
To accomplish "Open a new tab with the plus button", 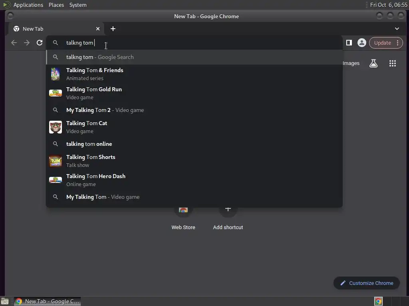I will click(113, 29).
